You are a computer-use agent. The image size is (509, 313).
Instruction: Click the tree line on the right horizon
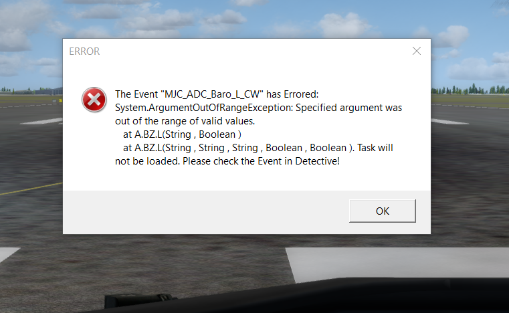coord(470,90)
